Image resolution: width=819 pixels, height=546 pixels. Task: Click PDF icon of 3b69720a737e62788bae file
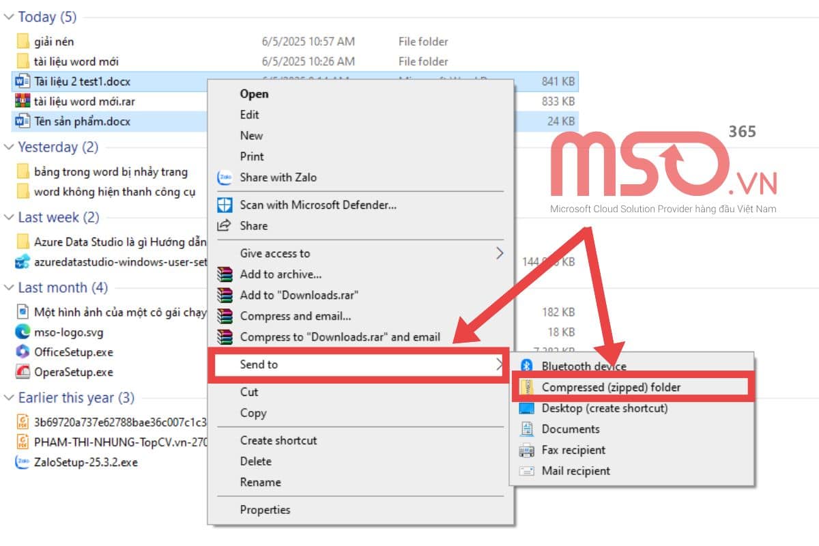tap(23, 422)
